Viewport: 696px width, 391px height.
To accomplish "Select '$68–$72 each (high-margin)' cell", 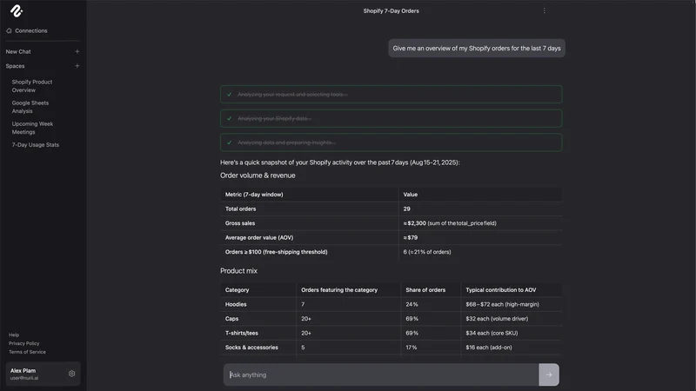I will click(502, 304).
